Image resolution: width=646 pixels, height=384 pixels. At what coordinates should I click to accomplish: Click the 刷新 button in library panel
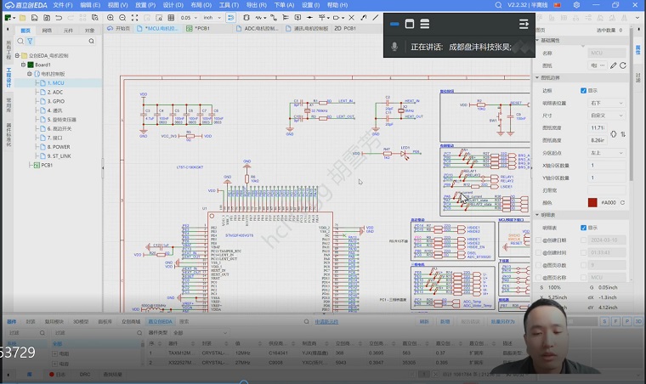tap(424, 321)
